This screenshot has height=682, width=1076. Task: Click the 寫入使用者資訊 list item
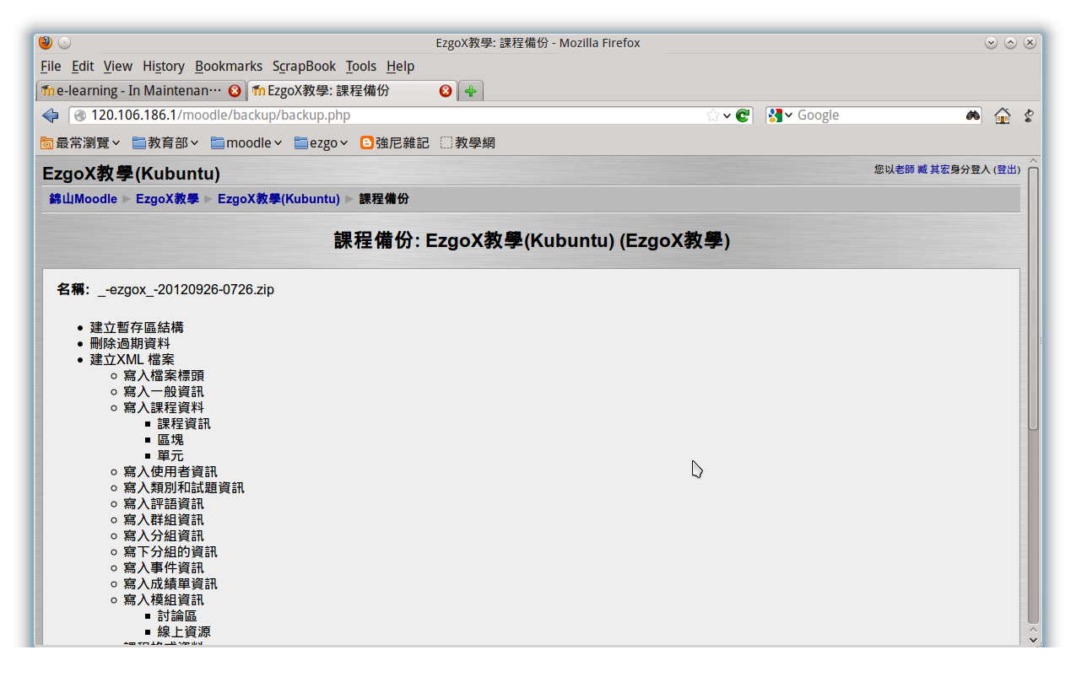(170, 471)
